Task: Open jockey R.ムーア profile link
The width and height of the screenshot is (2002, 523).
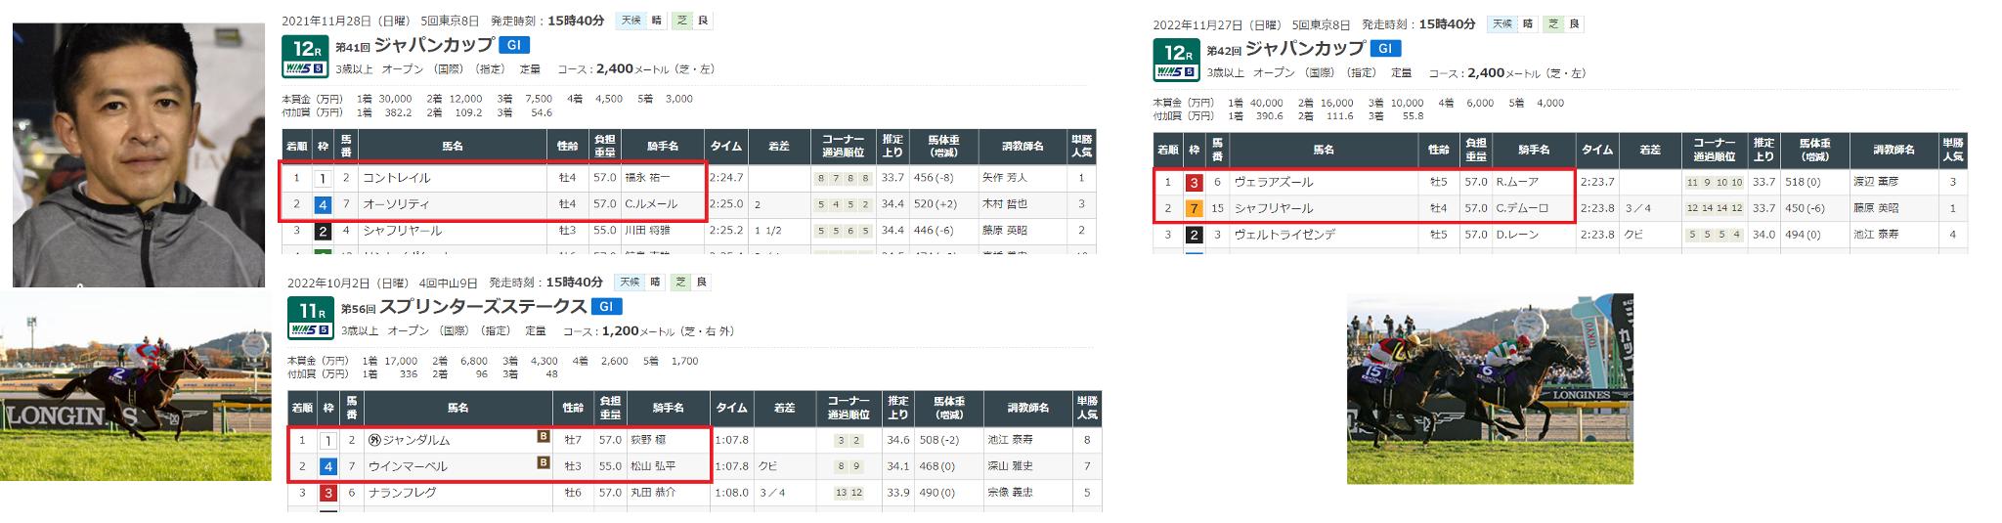Action: (1515, 183)
